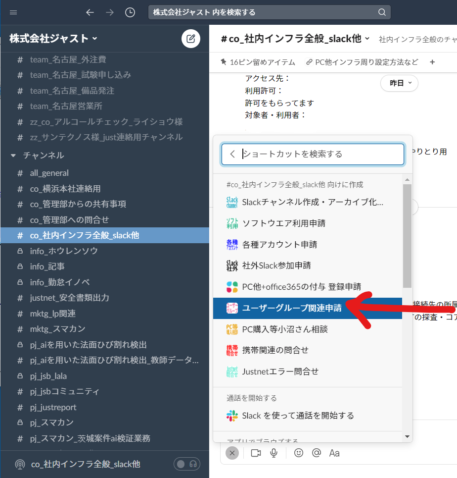
Task: Select 携帯関連の問合せ shortcut
Action: [308, 350]
